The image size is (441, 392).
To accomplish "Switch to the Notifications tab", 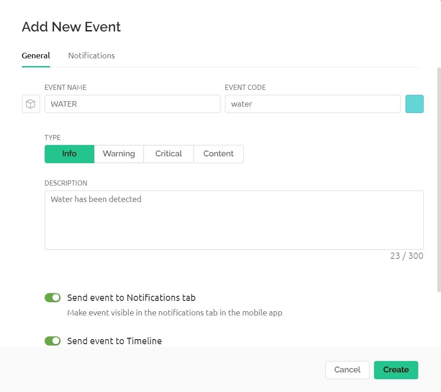I will click(92, 56).
